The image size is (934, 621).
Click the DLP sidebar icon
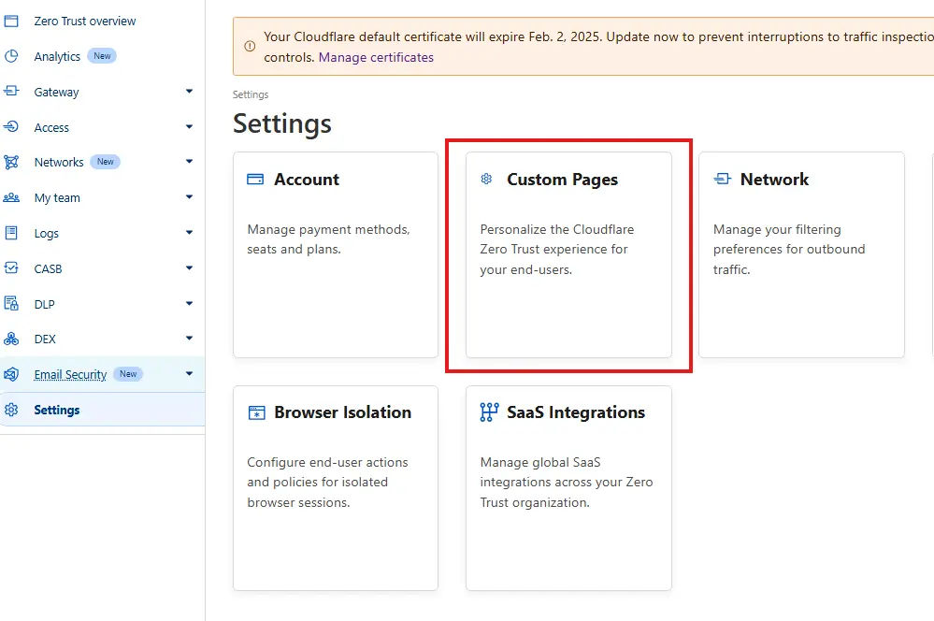tap(11, 303)
